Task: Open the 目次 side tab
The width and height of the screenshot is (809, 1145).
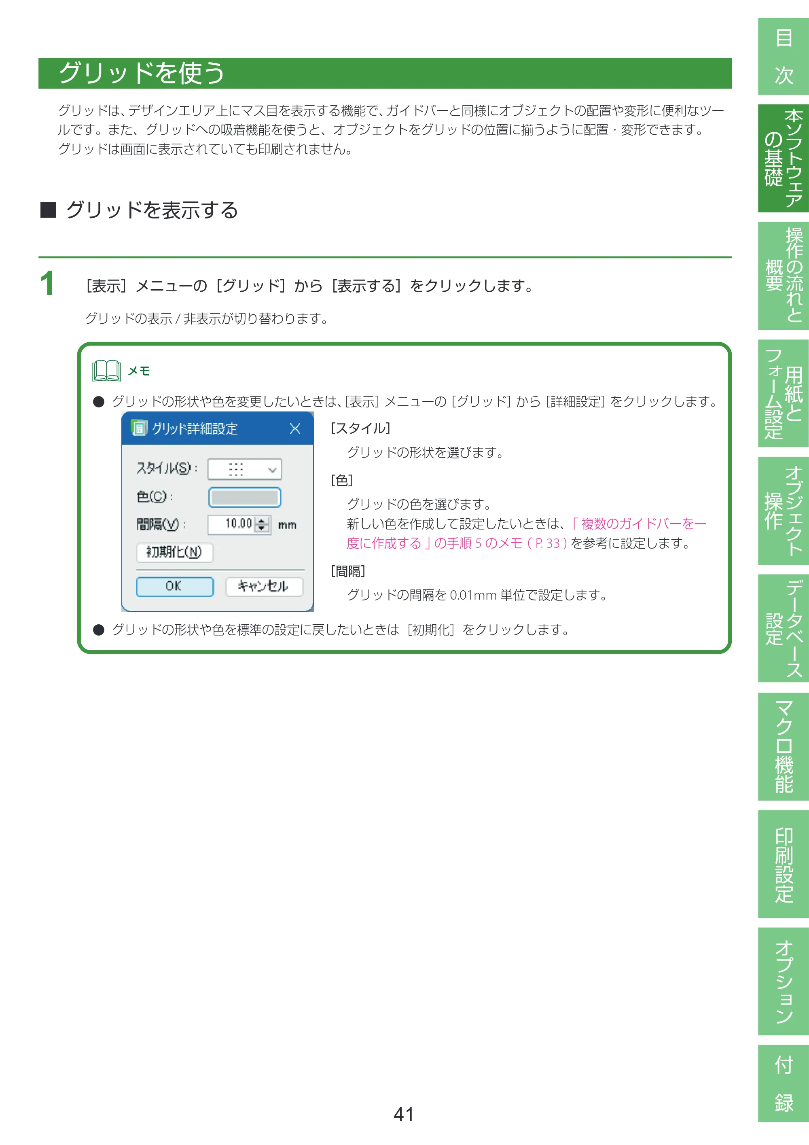Action: [x=783, y=56]
